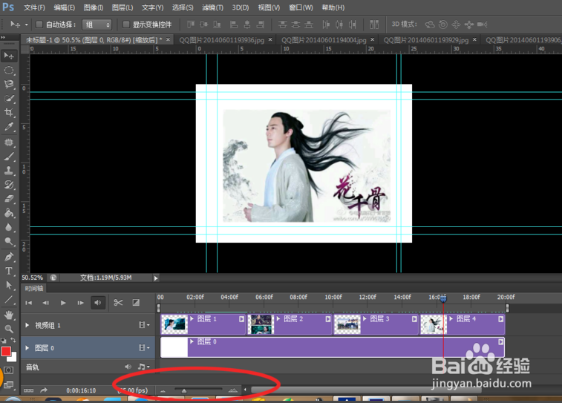Select the Brush tool
Viewport: 562px width, 403px height.
[9, 156]
